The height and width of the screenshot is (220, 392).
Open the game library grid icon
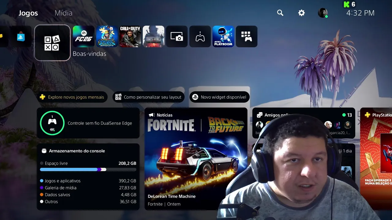pos(247,36)
